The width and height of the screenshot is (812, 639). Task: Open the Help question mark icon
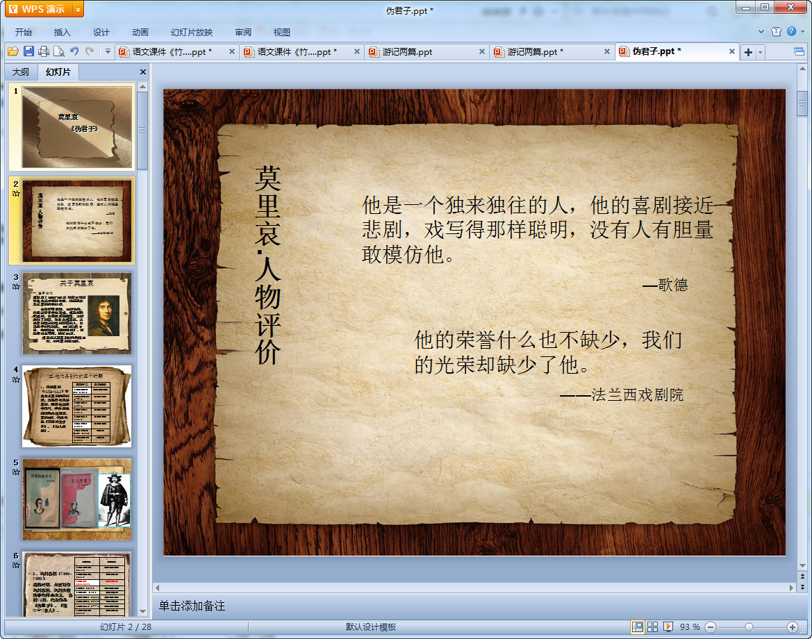[792, 31]
